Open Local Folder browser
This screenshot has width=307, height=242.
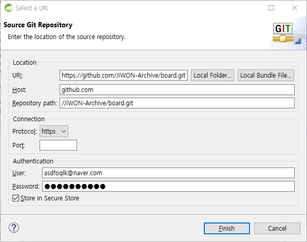coord(213,75)
